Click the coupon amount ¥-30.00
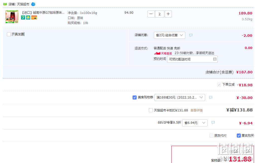Image resolution: width=255 pixels, height=163 pixels. [244, 98]
